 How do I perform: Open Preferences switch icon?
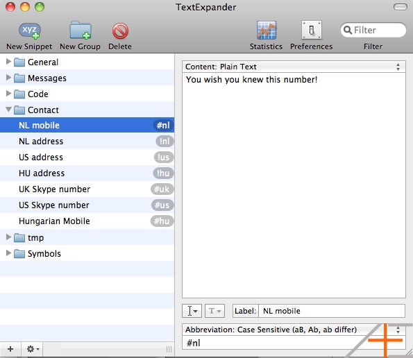(312, 30)
